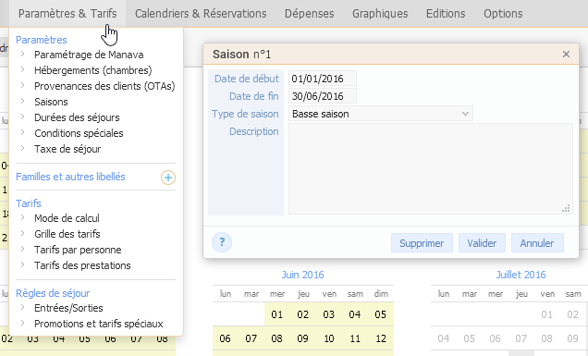The width and height of the screenshot is (588, 356).
Task: Click the Date de début field
Action: click(x=323, y=79)
